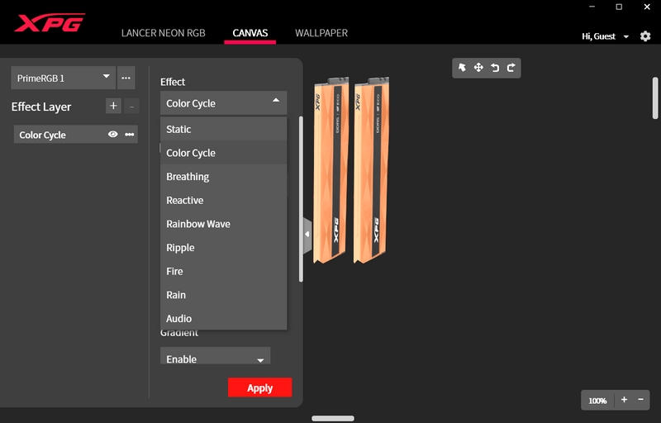Click the undo arrow icon
Screen dimensions: 661x423
495,68
